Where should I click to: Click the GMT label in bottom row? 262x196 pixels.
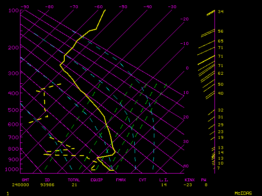(25, 180)
